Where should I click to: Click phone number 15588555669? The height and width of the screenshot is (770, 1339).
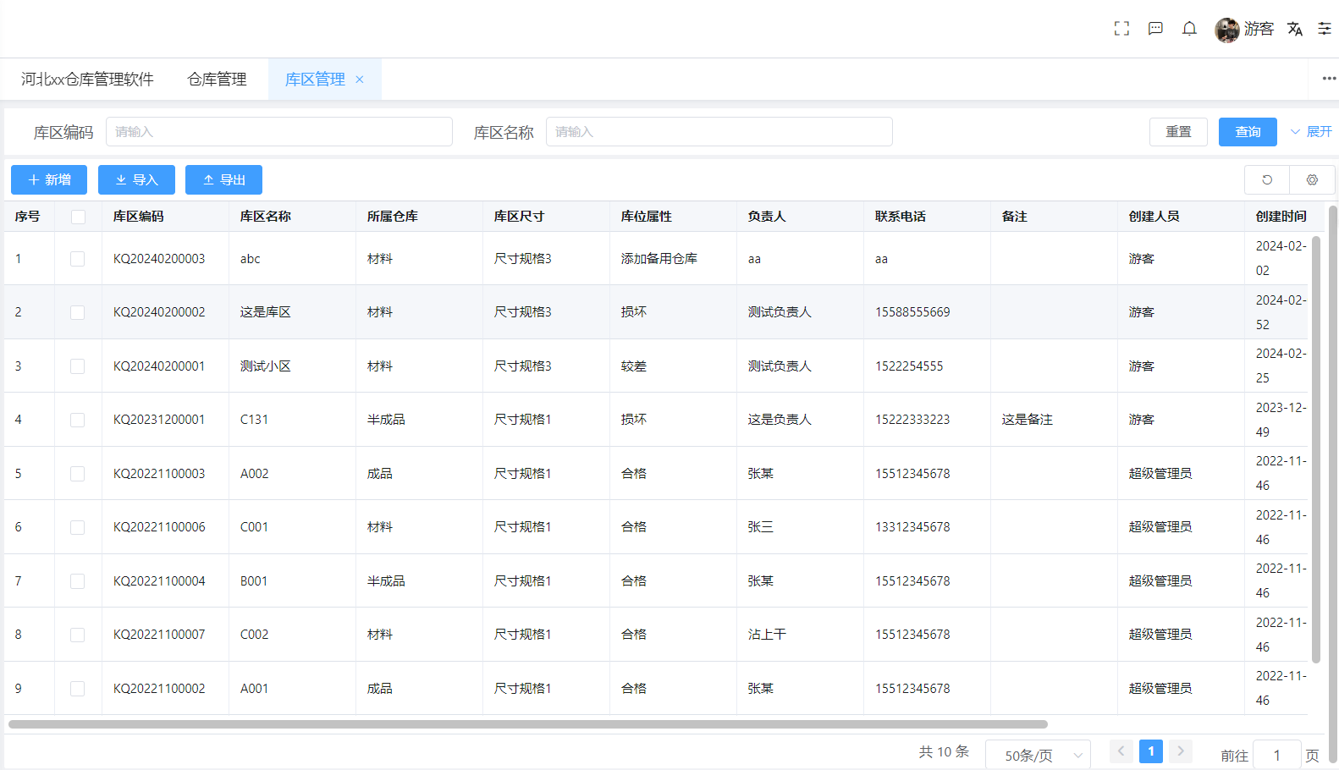[x=912, y=312]
